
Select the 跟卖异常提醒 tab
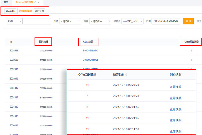click(x=25, y=11)
